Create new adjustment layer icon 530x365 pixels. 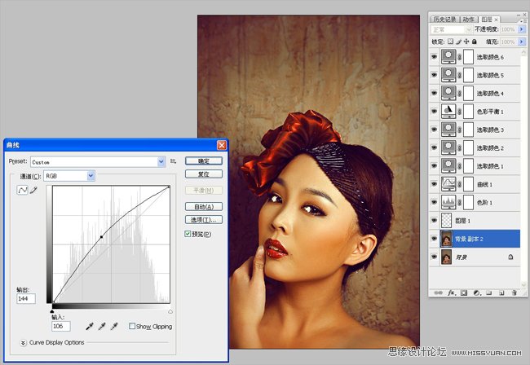click(x=477, y=292)
